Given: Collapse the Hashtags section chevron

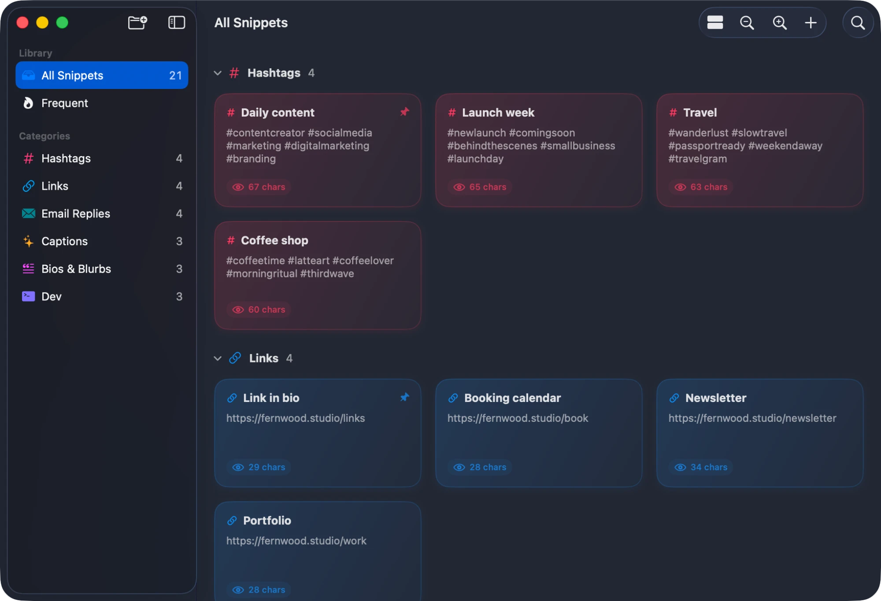Looking at the screenshot, I should pos(218,73).
